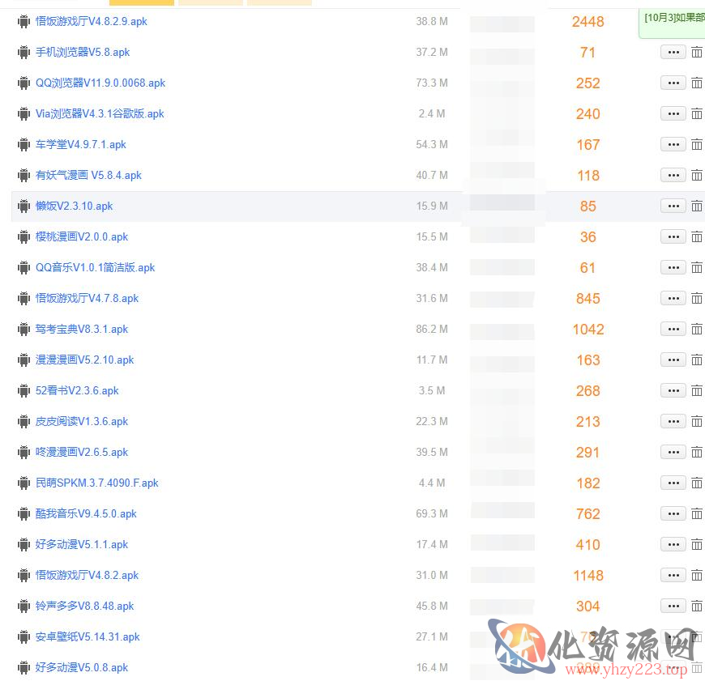Delete 咚漫漫画V2.6.5.apk with trash icon
The image size is (705, 681).
point(696,453)
